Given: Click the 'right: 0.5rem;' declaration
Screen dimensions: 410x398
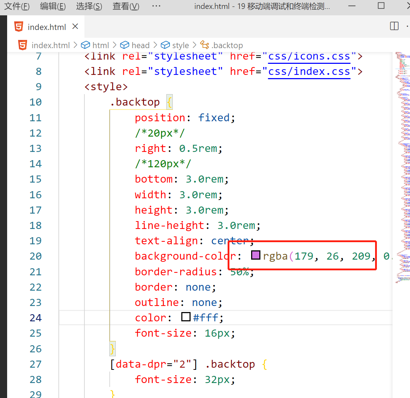Looking at the screenshot, I should tap(178, 148).
